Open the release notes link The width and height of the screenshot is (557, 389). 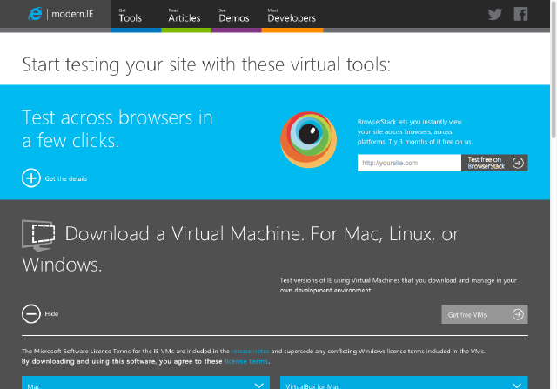[250, 351]
